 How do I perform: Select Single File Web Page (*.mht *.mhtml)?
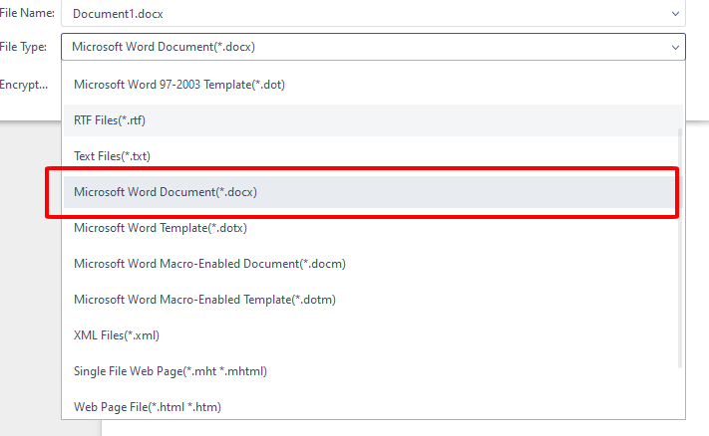[171, 371]
